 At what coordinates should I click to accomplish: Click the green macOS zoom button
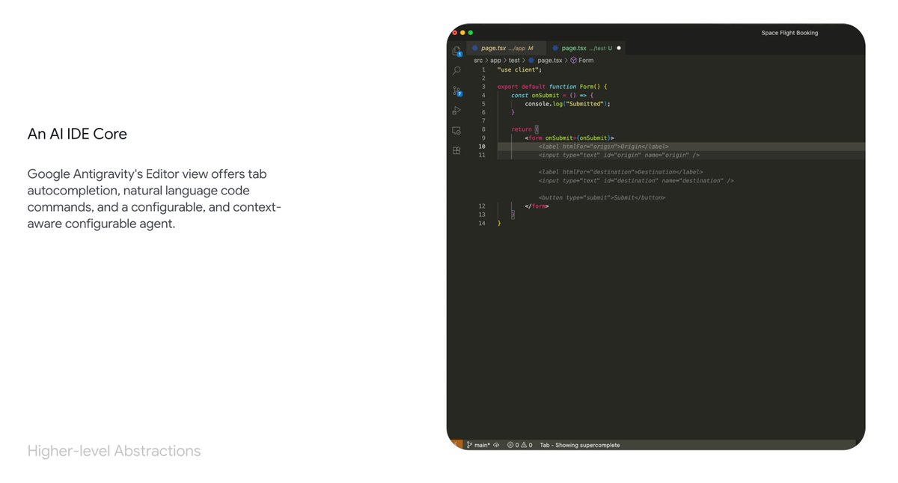[471, 33]
